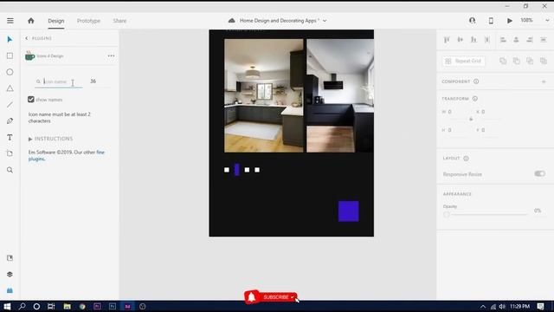Click the right dark kitchen photo
The image size is (554, 312).
(x=340, y=95)
